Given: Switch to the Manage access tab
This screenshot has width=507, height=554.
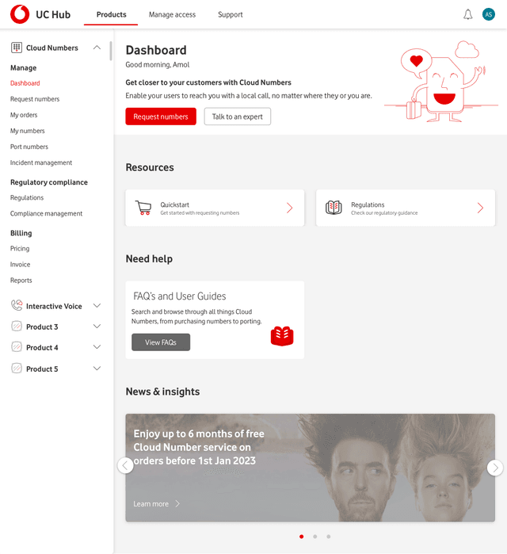Looking at the screenshot, I should (172, 14).
